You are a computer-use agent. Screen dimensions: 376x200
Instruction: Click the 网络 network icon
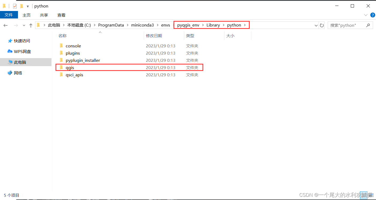point(10,73)
